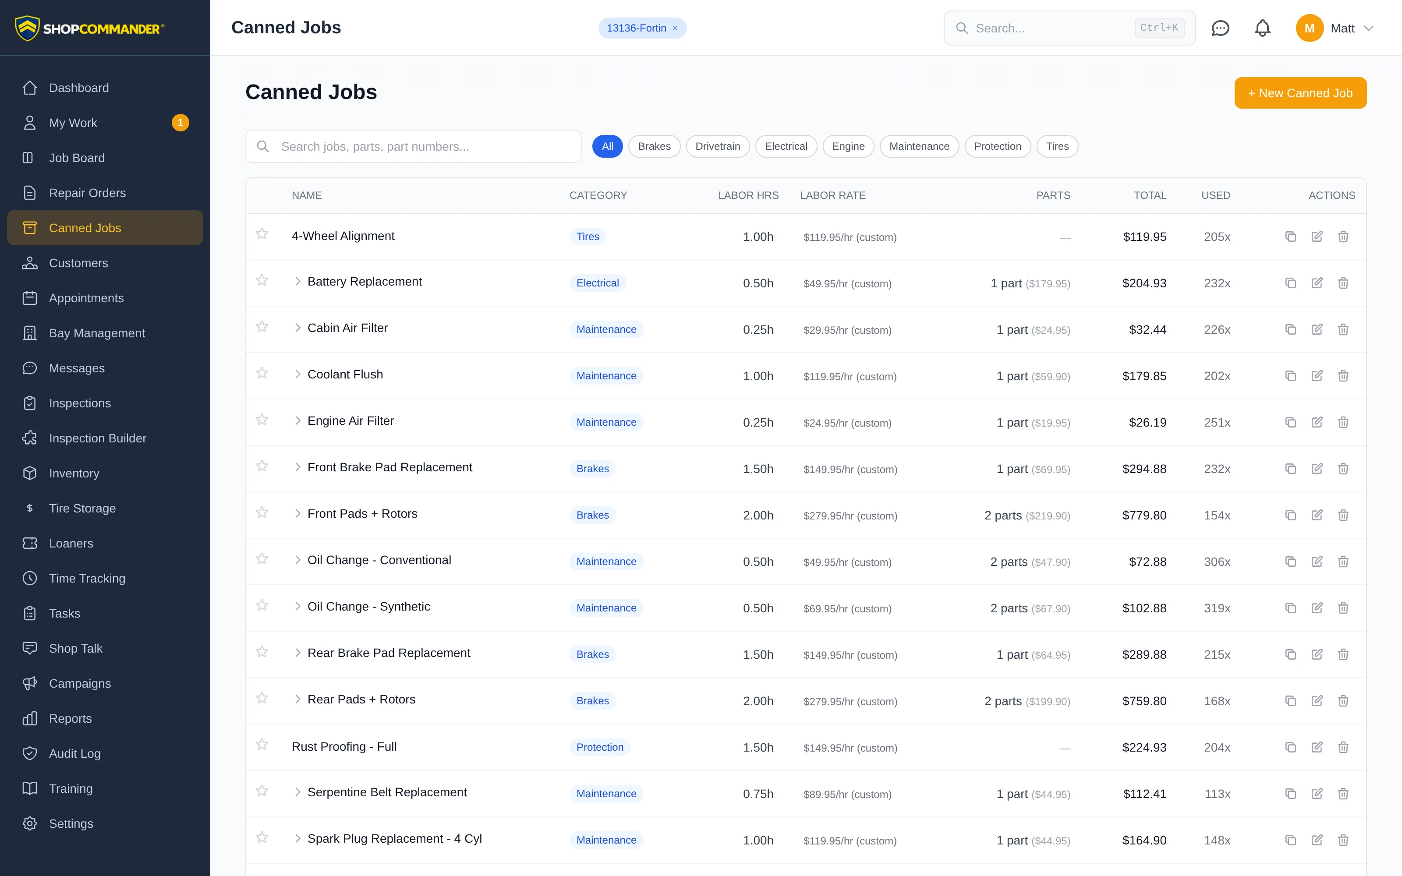Duplicate the Serpentine Belt Replacement job
This screenshot has width=1402, height=876.
click(1290, 793)
